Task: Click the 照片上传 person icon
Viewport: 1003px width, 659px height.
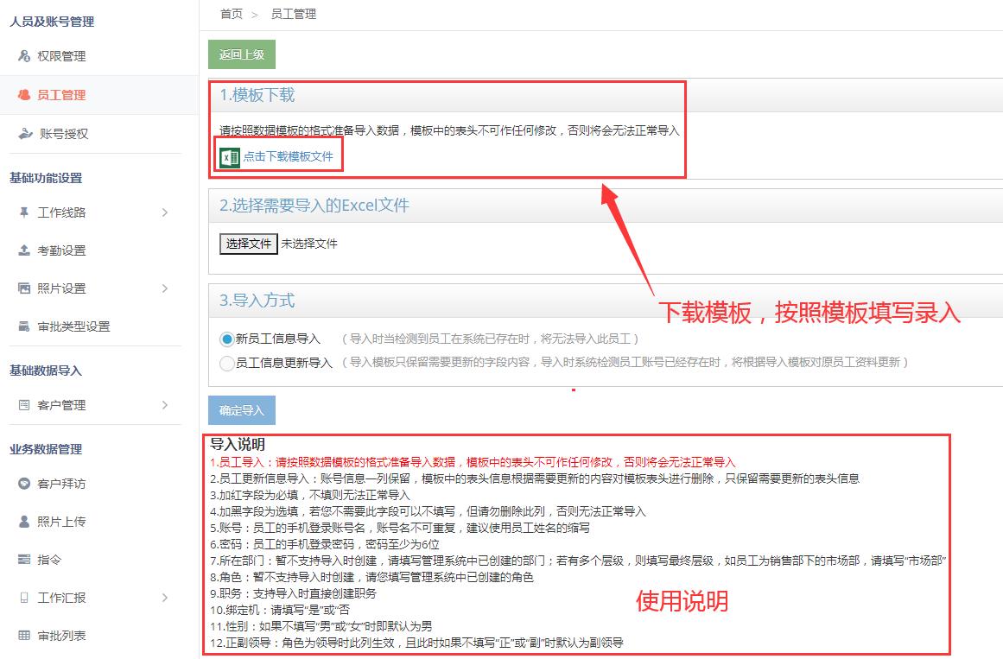Action: pos(24,522)
